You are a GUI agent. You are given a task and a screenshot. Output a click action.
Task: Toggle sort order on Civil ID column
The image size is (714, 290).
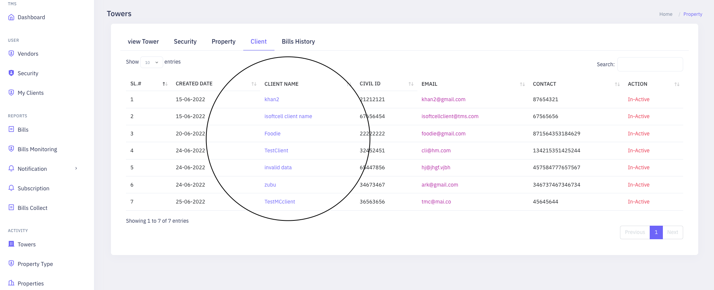point(411,84)
